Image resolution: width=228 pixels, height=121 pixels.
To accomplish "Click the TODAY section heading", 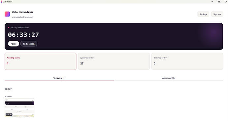I will point(8,89).
